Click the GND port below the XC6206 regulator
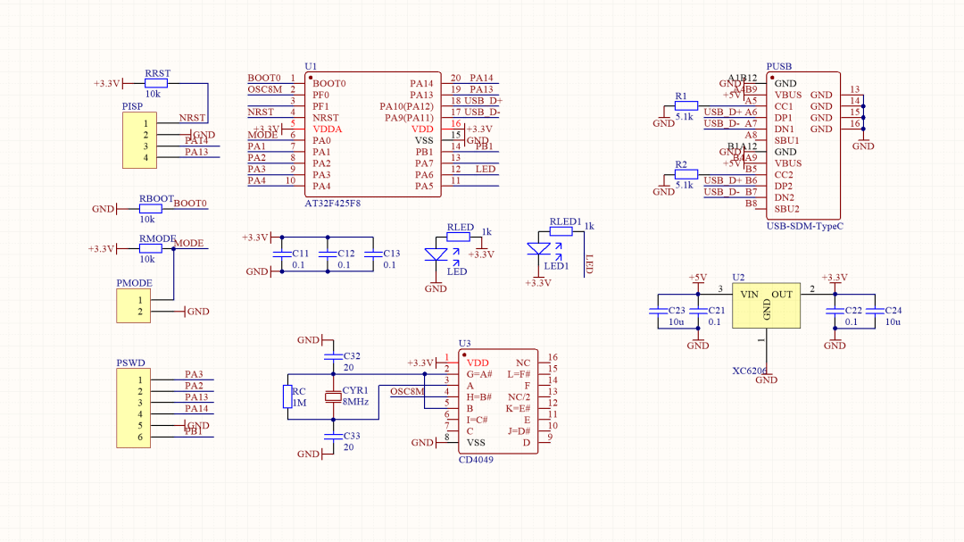This screenshot has height=542, width=964. (x=767, y=379)
